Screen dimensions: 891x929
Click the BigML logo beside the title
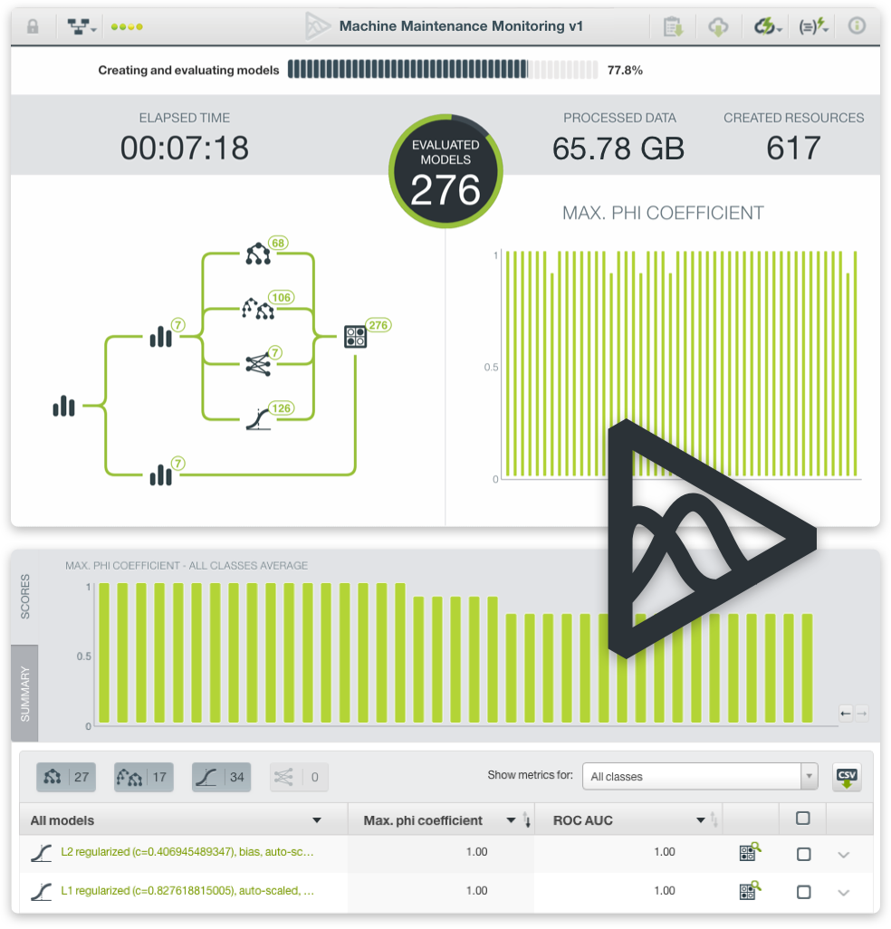(317, 26)
